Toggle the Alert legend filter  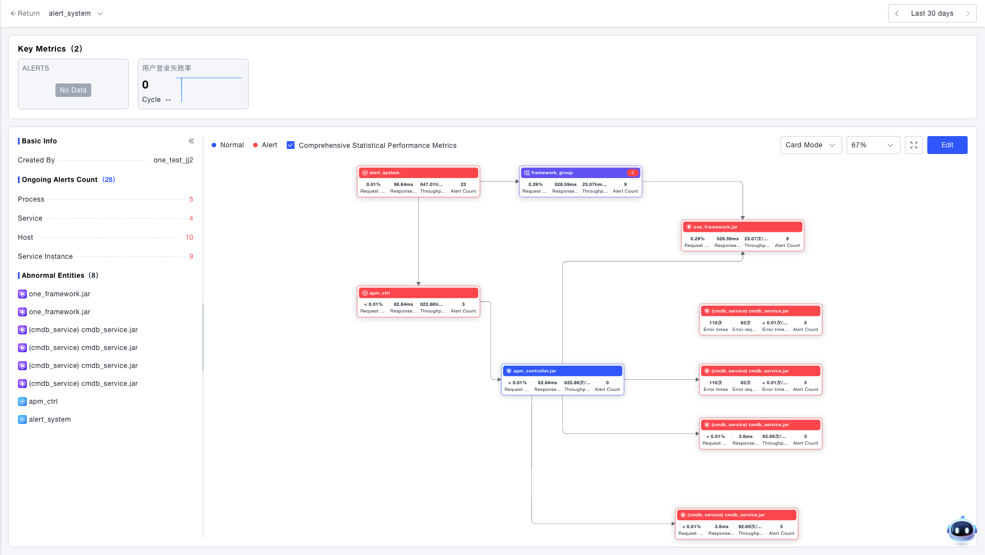(265, 145)
